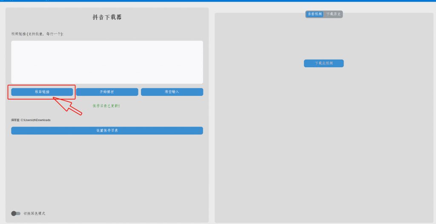This screenshot has height=224, width=436.
Task: Click the 切换深色模式 label text
Action: [x=34, y=213]
